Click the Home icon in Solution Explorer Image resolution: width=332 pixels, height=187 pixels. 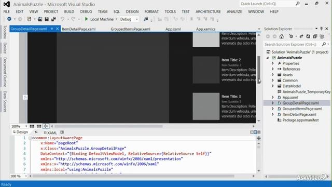point(281,36)
